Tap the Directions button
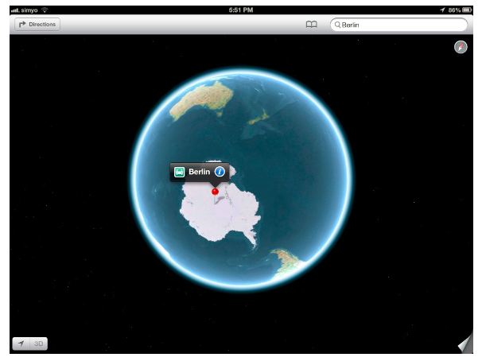Screen dimensions: 482x361 pyautogui.click(x=37, y=25)
